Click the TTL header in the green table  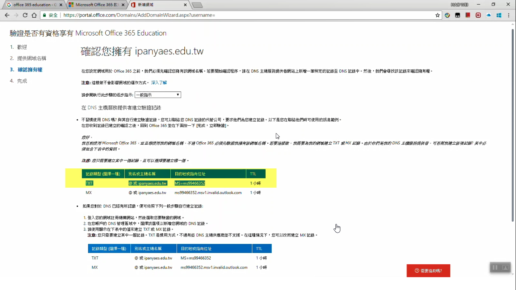(256, 174)
